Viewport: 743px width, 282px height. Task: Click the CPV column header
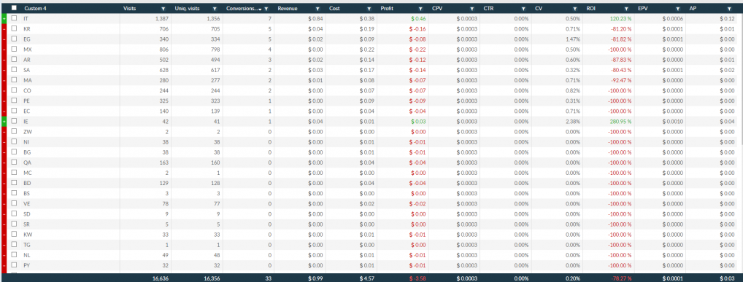tap(437, 9)
